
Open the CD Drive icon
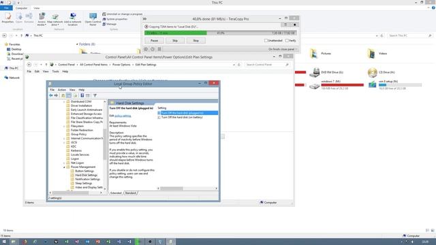373,73
